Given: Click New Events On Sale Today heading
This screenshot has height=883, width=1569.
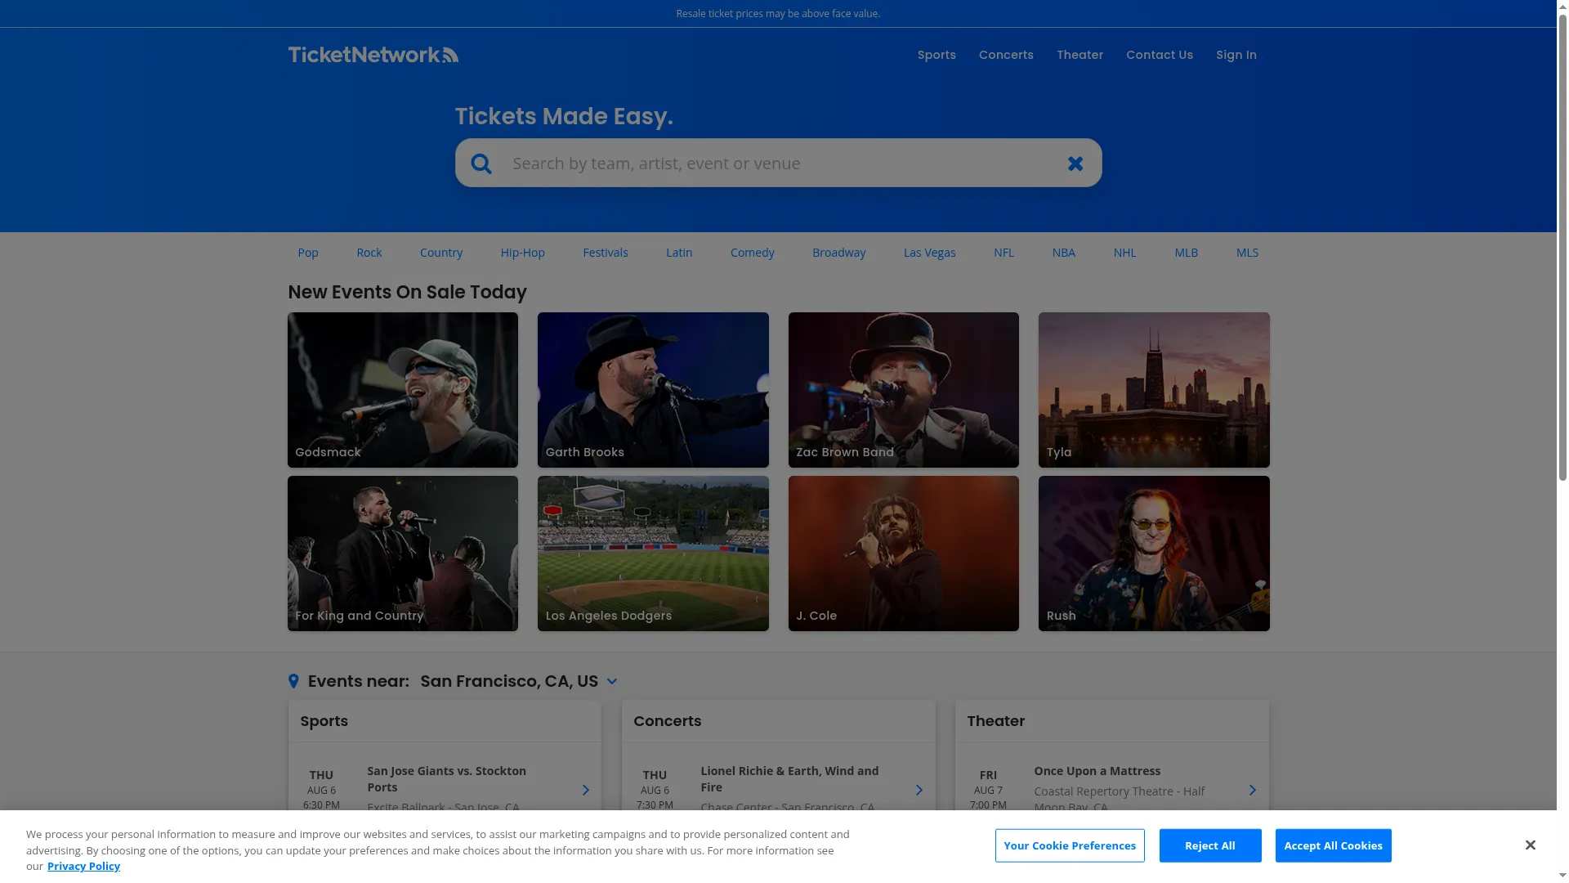Looking at the screenshot, I should pos(407,292).
